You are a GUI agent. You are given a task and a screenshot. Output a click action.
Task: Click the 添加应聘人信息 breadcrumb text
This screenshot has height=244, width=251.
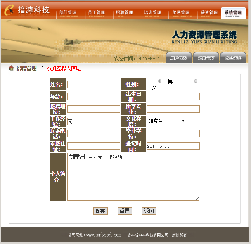point(63,68)
